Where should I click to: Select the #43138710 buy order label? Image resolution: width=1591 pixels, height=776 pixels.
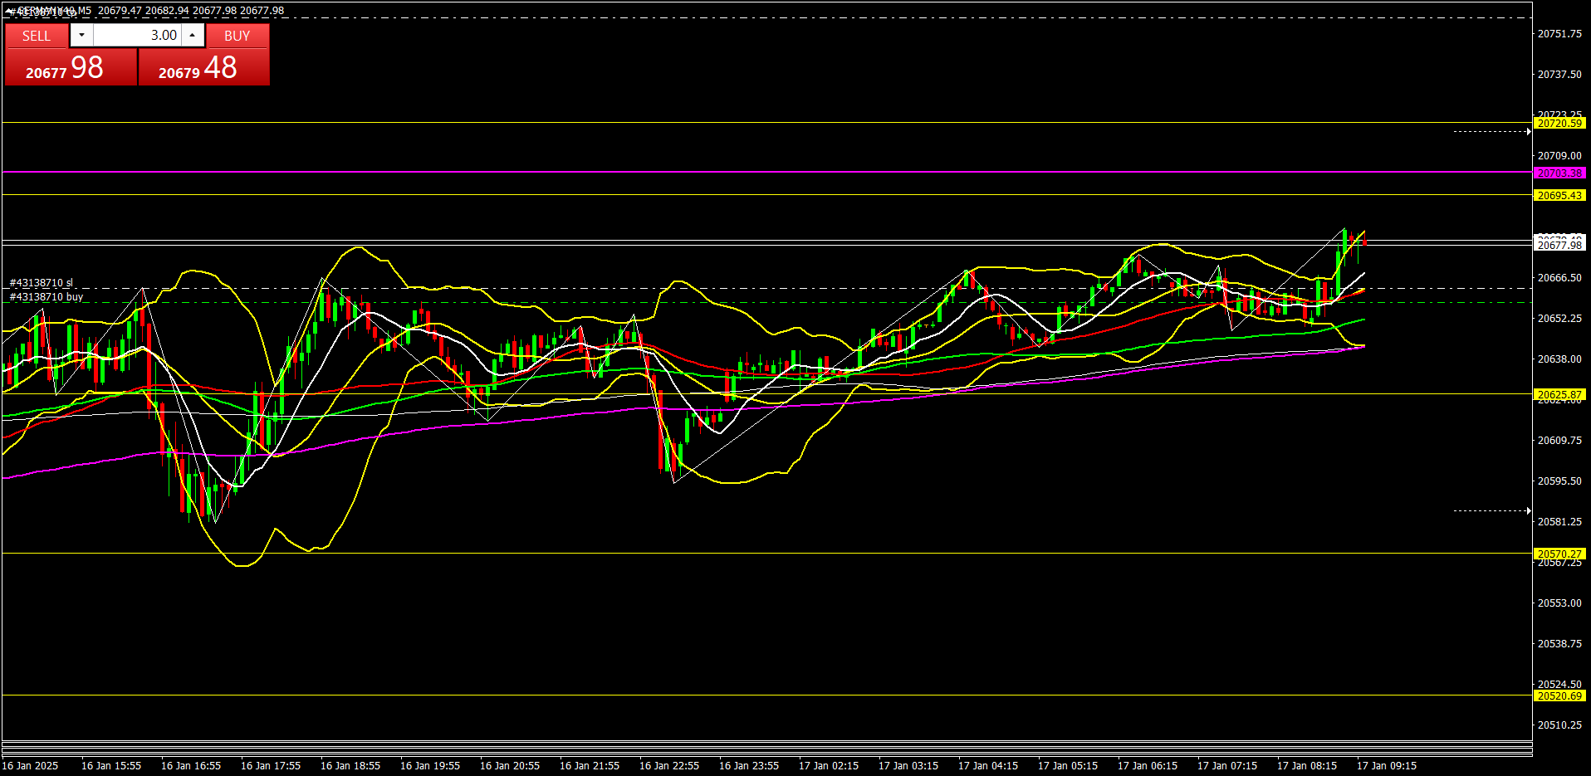click(x=47, y=297)
